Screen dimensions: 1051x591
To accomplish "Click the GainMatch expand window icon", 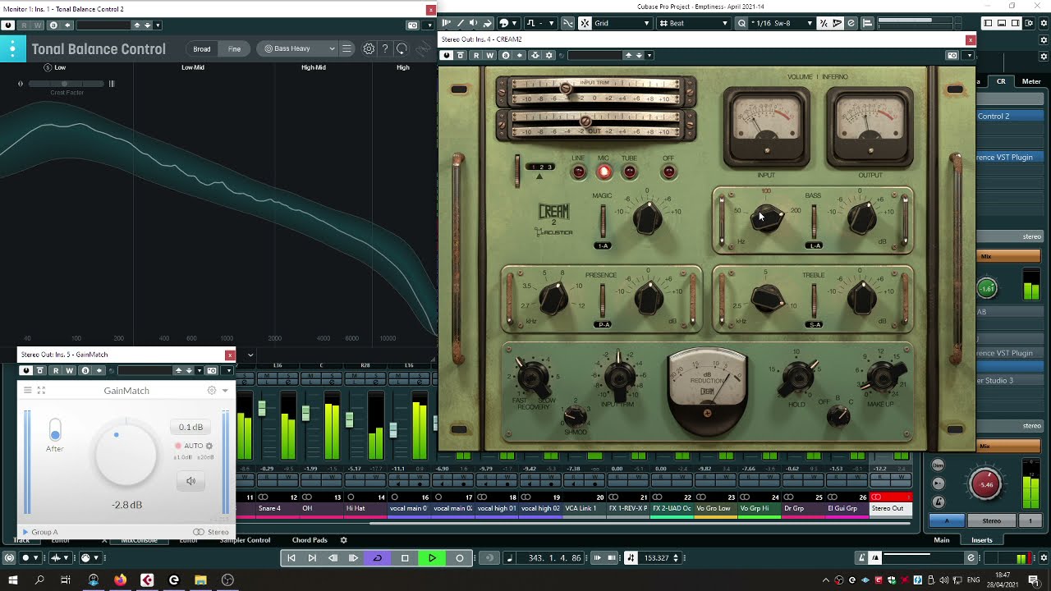I will 41,391.
